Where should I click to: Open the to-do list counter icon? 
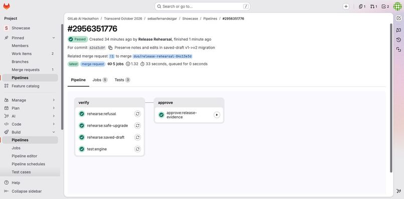point(385,7)
